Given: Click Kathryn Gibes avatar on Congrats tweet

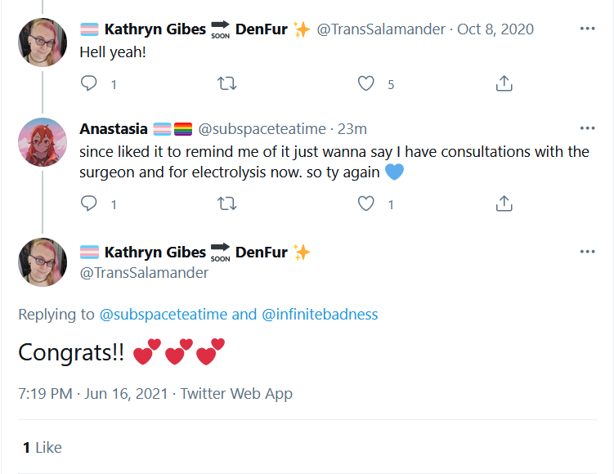Looking at the screenshot, I should pos(43,262).
